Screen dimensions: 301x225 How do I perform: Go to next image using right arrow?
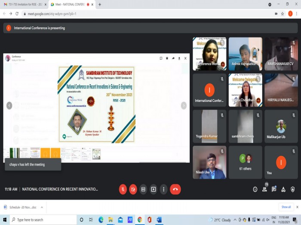184,106
